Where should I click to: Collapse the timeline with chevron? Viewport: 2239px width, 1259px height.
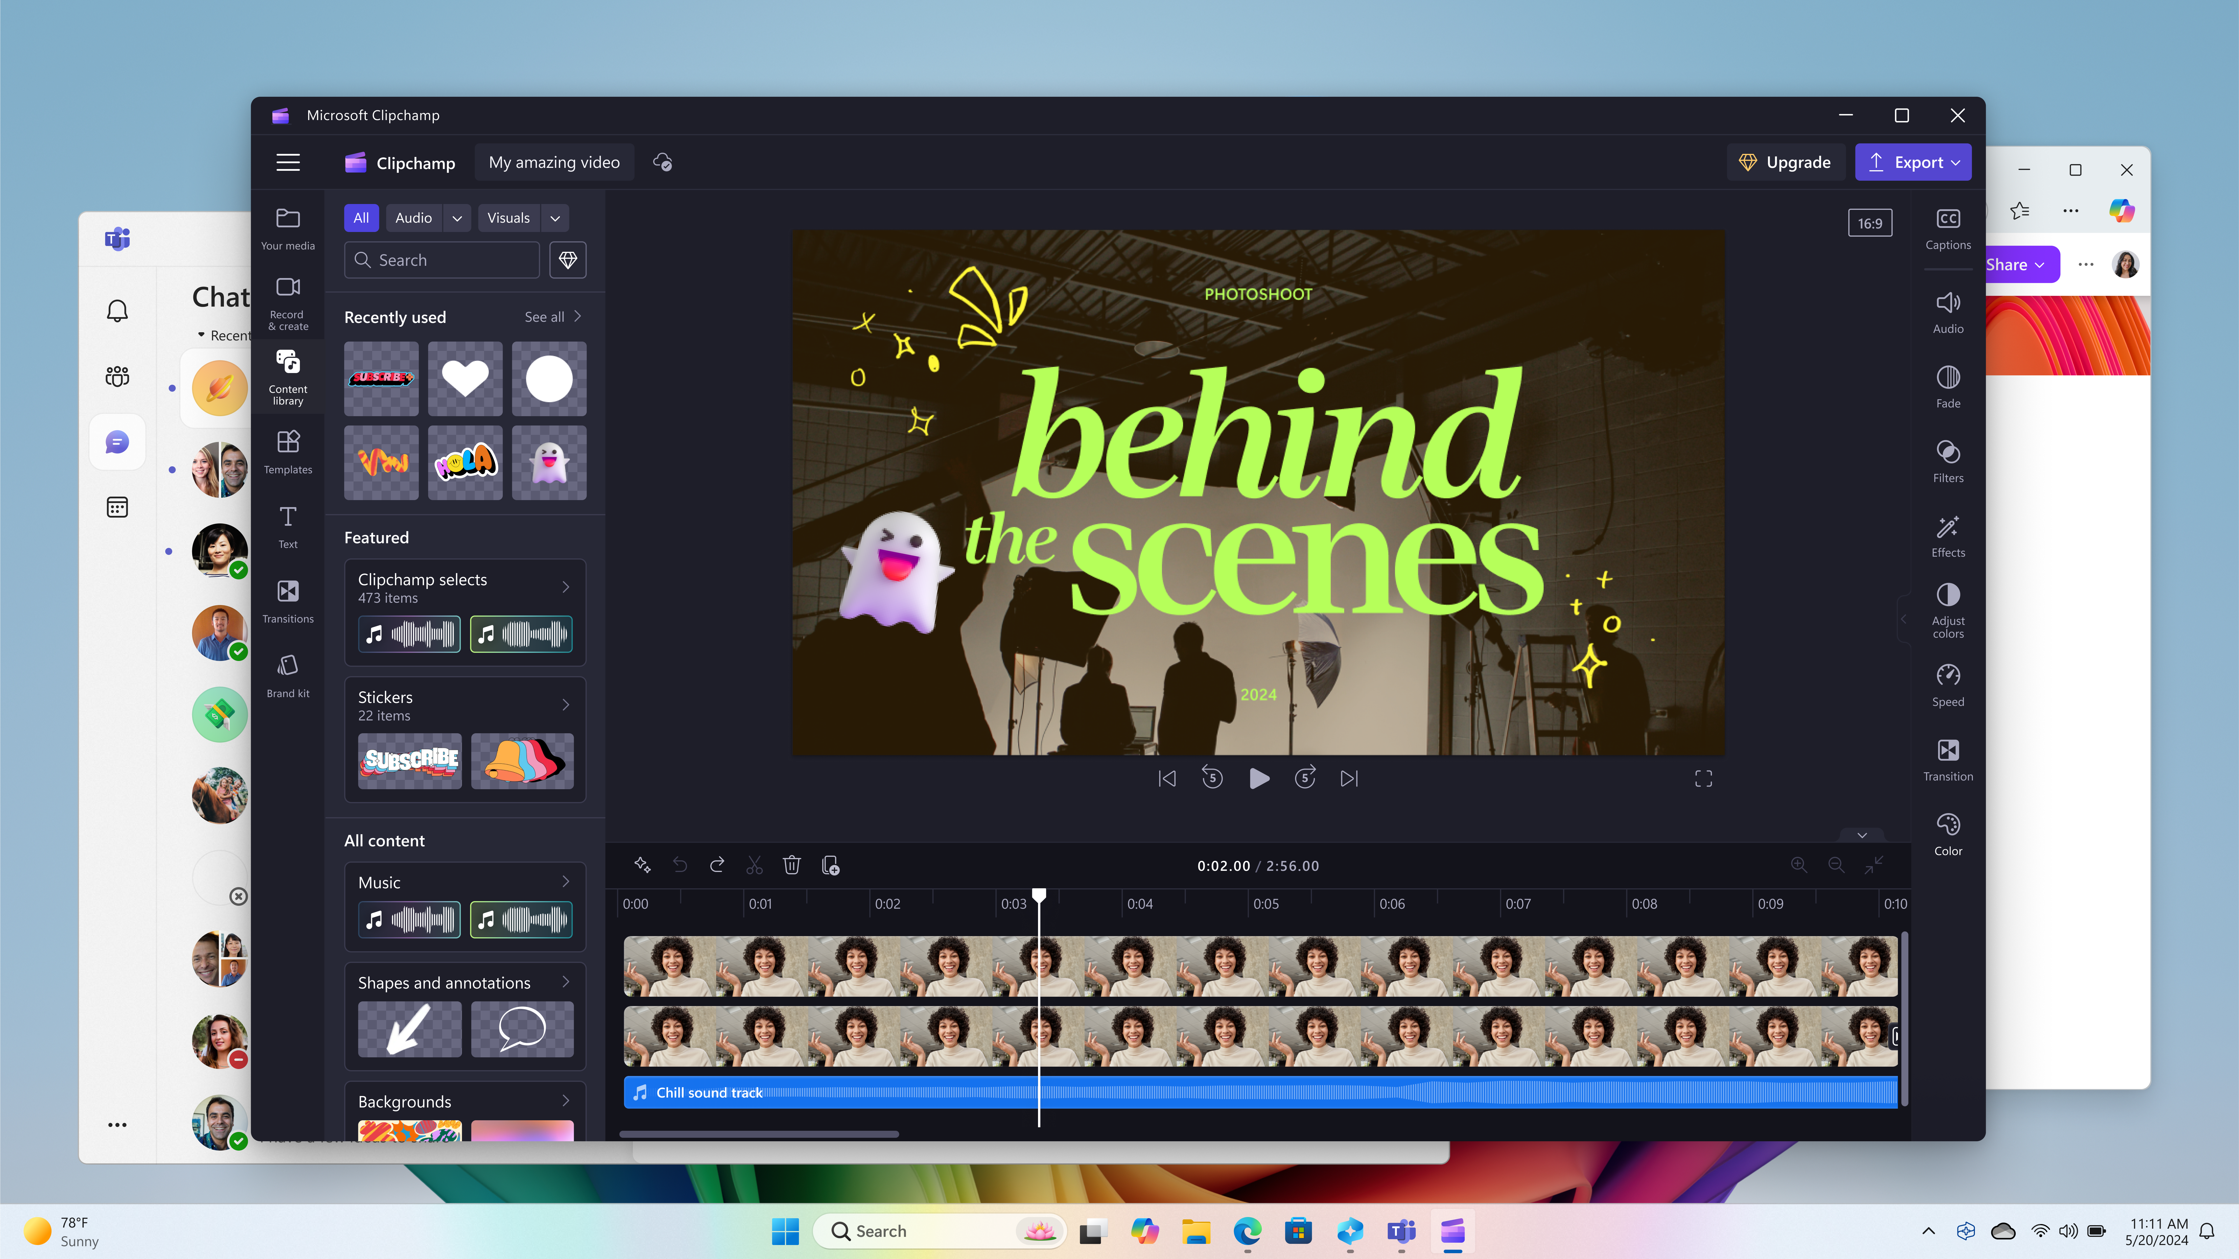tap(1862, 835)
